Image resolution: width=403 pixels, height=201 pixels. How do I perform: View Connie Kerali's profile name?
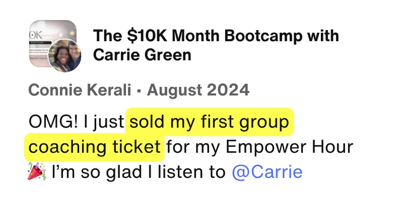[x=80, y=90]
